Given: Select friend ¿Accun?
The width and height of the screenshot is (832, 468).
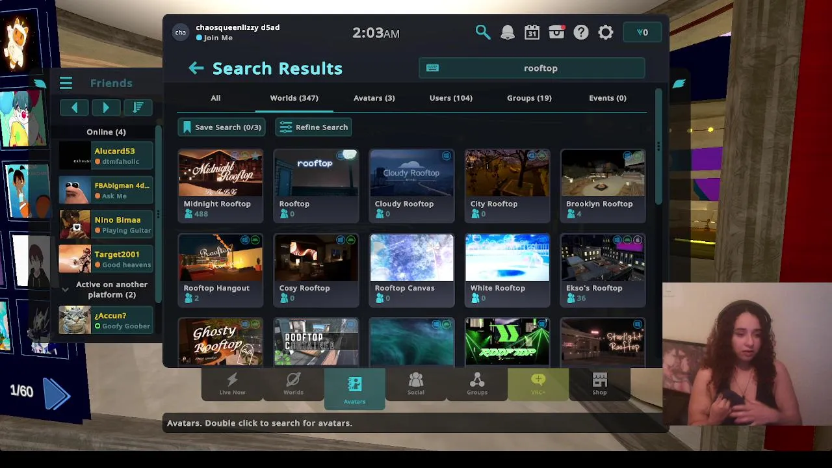Looking at the screenshot, I should pyautogui.click(x=106, y=320).
